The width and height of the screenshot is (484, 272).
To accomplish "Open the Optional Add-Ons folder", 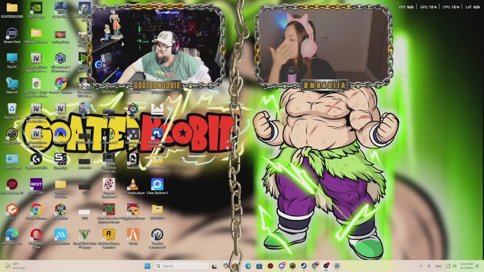I will point(60,188).
